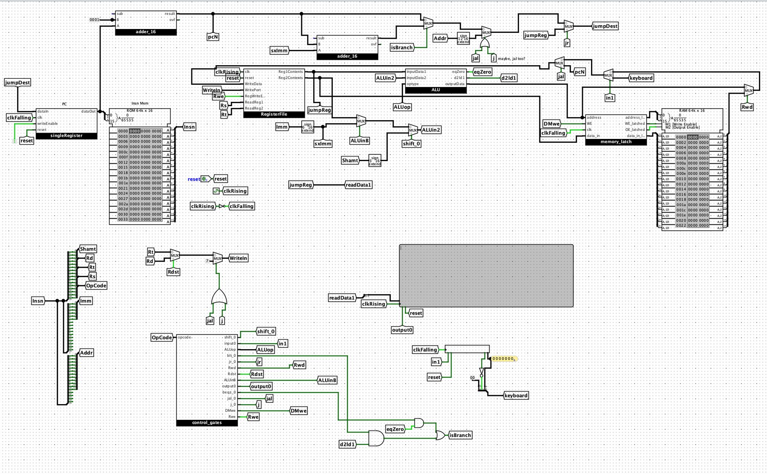This screenshot has height=474, width=767.
Task: Select the NOT gate between clkRising and clkFalling
Action: point(222,206)
